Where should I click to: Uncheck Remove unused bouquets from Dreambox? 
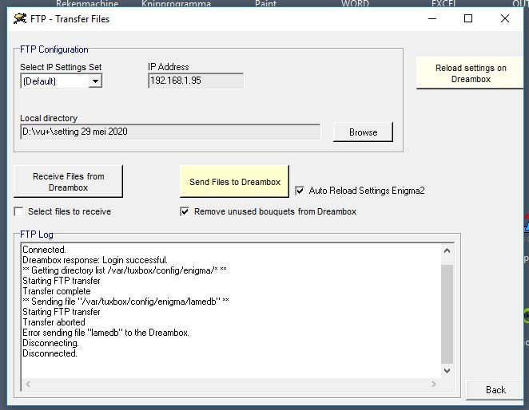185,211
